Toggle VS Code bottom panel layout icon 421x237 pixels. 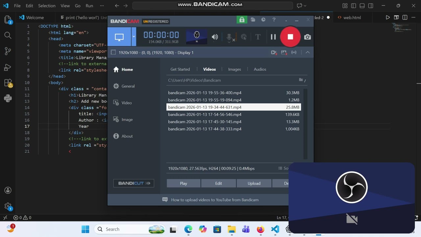click(x=362, y=6)
